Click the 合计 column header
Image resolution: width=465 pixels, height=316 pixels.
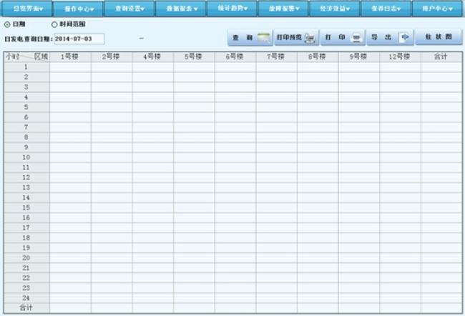coord(440,56)
